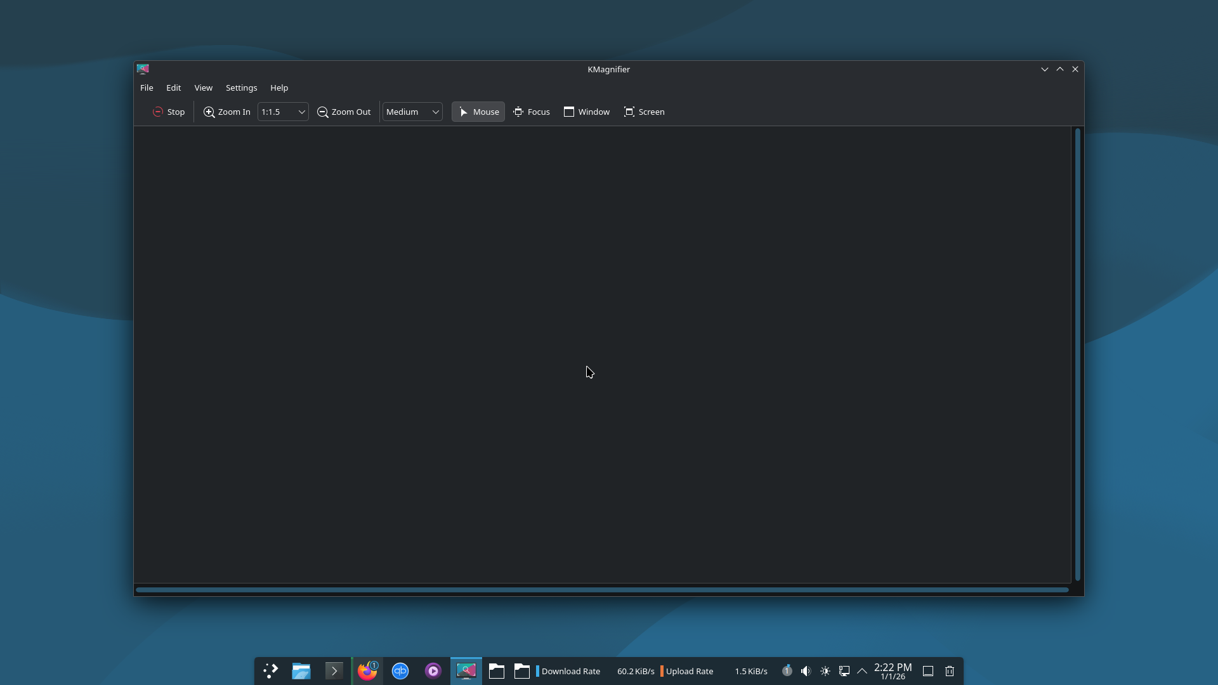Switch to Window selection mode

(587, 112)
